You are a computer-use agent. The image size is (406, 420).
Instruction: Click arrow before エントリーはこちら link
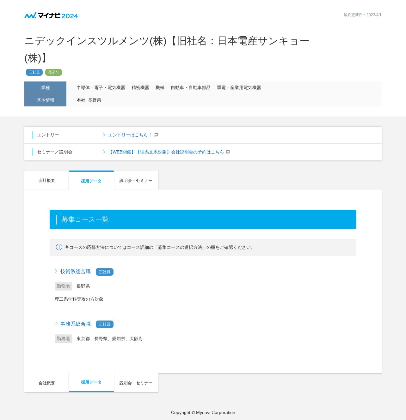[104, 135]
